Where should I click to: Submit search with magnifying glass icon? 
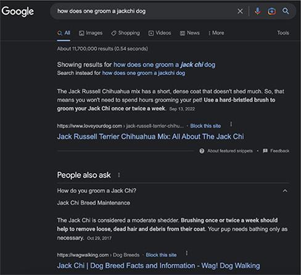point(286,11)
